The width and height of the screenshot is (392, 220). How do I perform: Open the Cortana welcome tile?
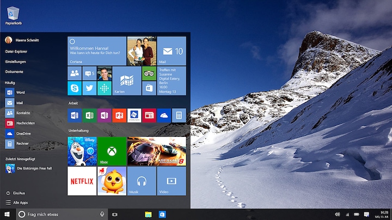point(97,51)
